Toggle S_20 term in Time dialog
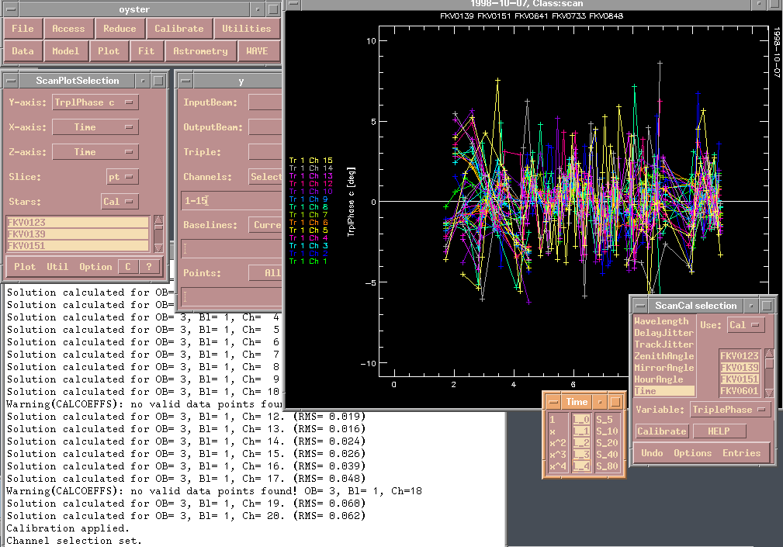Viewport: 783px width, 547px height. pos(607,442)
